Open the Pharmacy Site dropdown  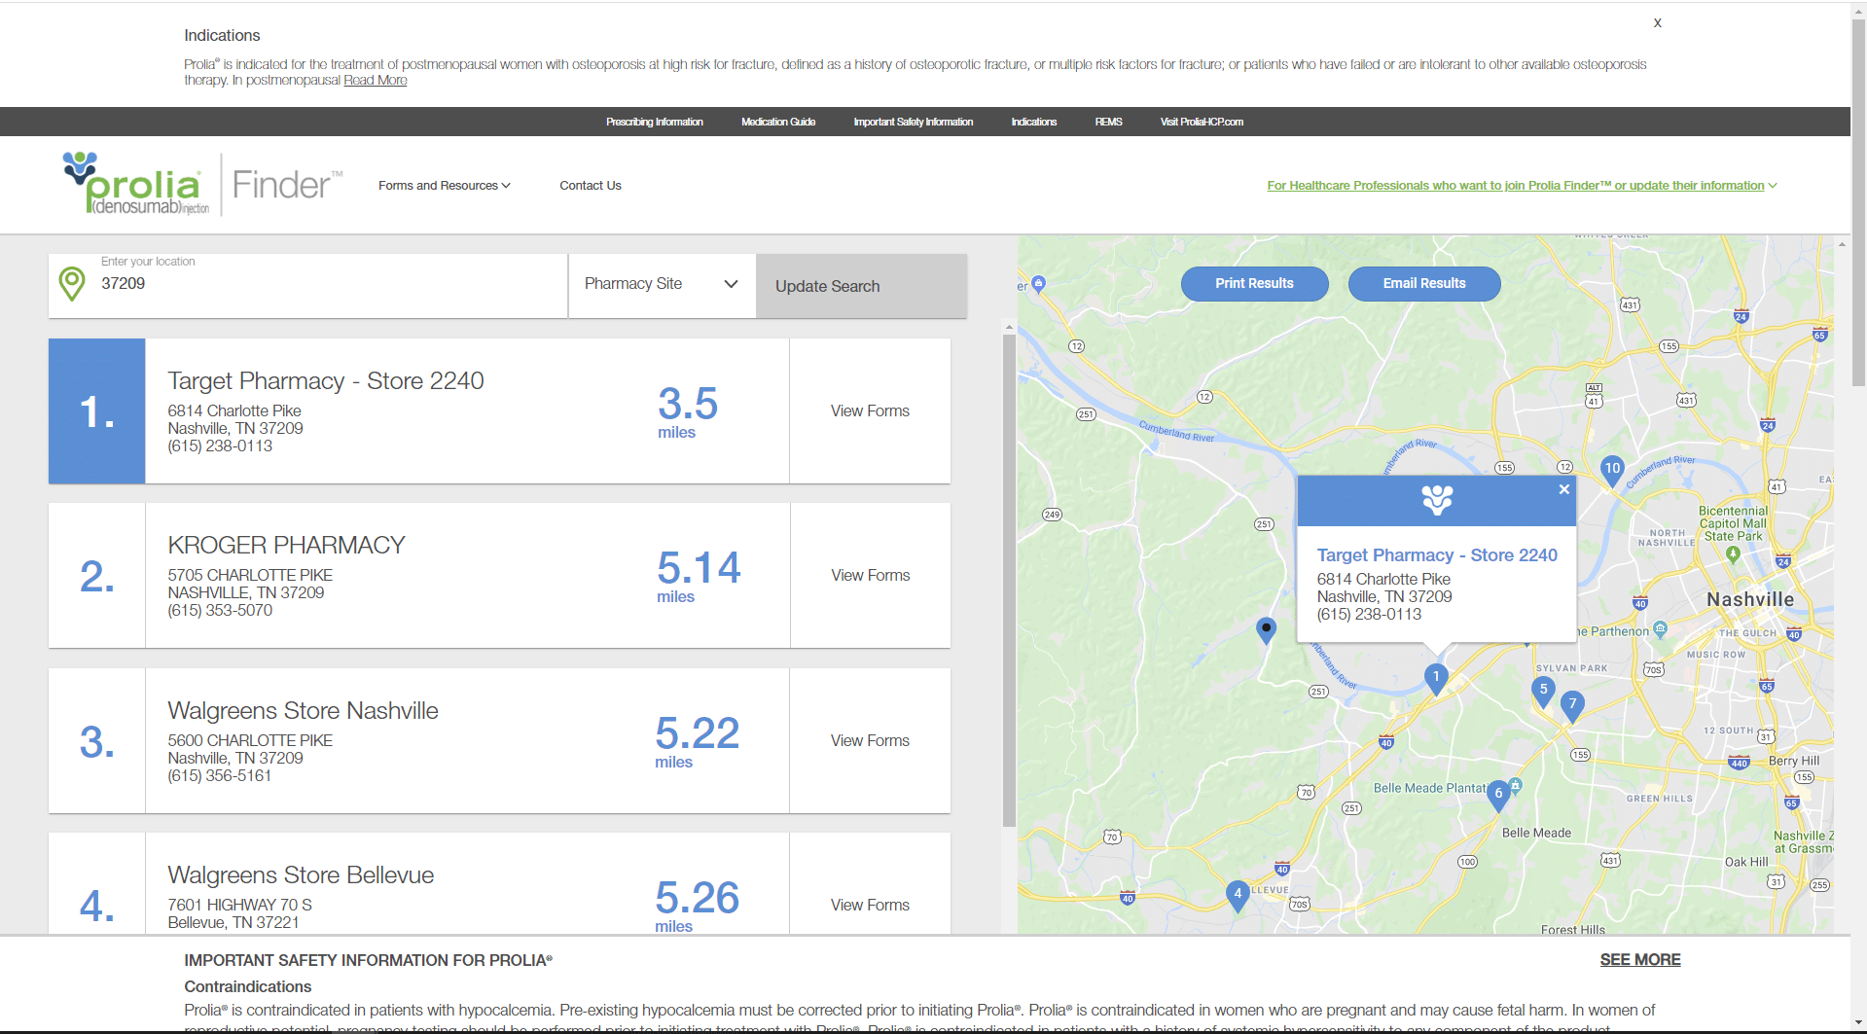[x=662, y=285]
